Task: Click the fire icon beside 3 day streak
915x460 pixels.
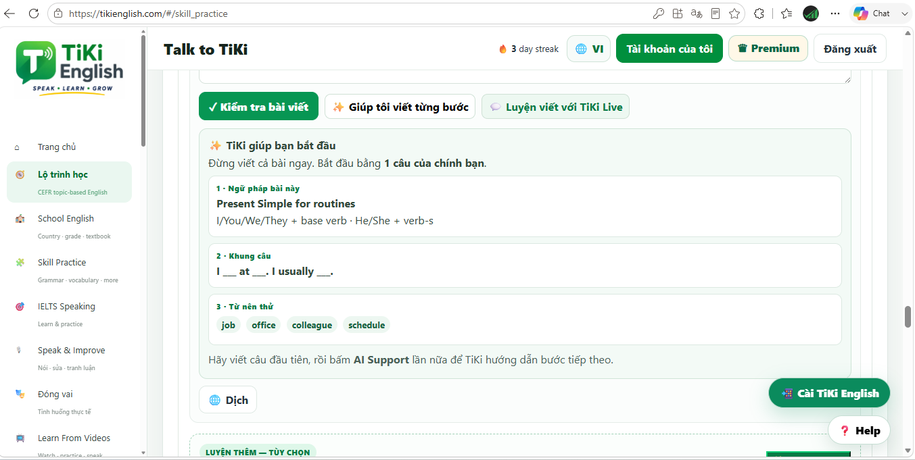Action: 502,49
